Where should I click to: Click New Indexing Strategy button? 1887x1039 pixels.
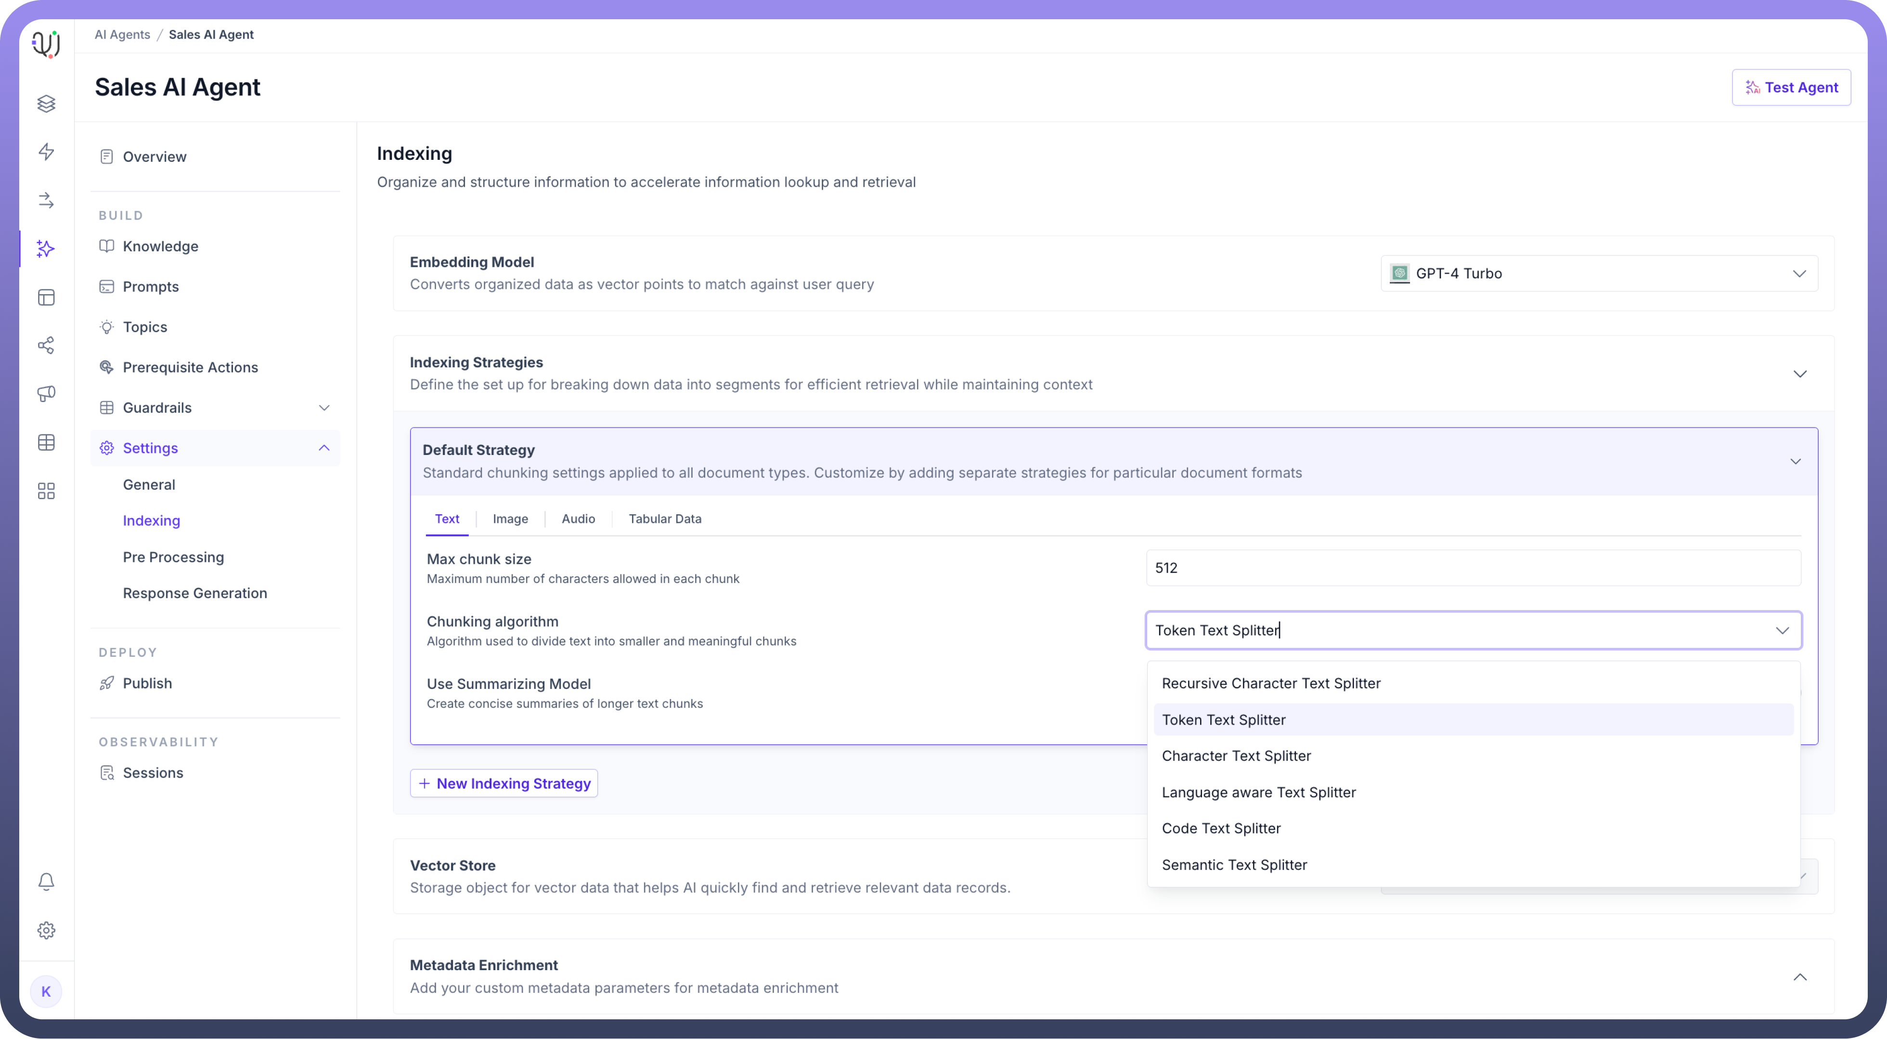click(504, 783)
